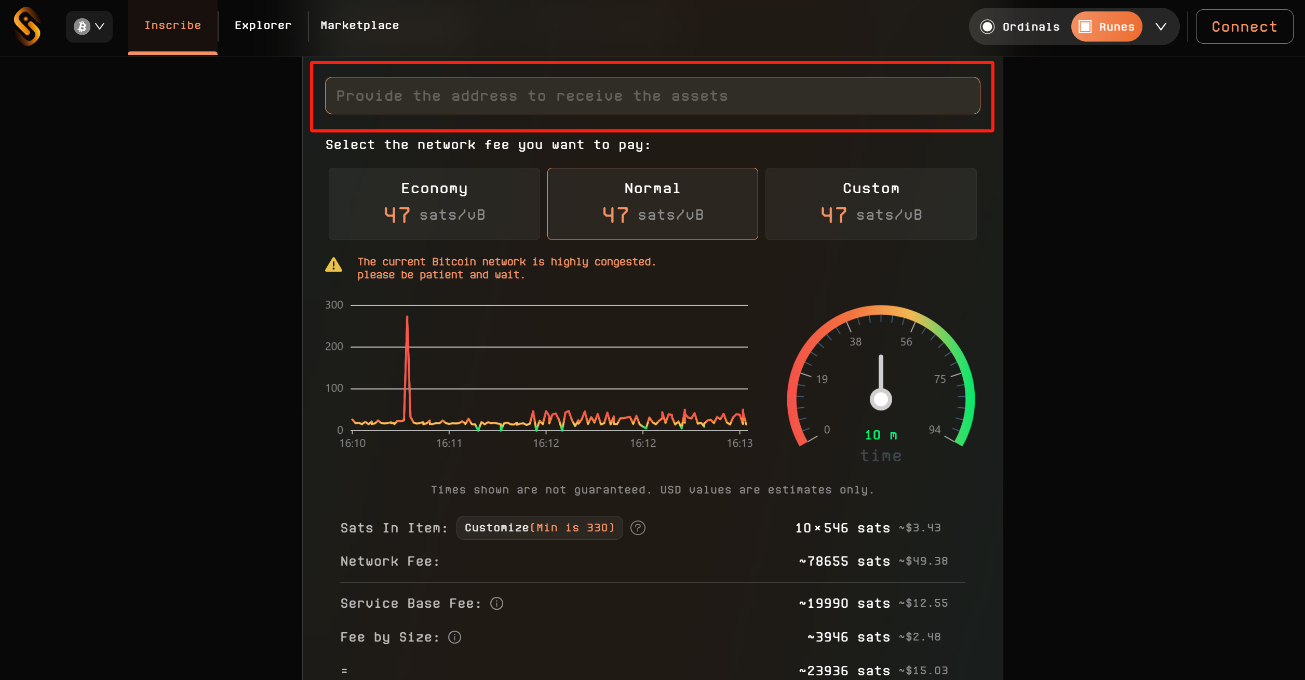The height and width of the screenshot is (680, 1305).
Task: Focus the receive address input field
Action: click(x=652, y=96)
